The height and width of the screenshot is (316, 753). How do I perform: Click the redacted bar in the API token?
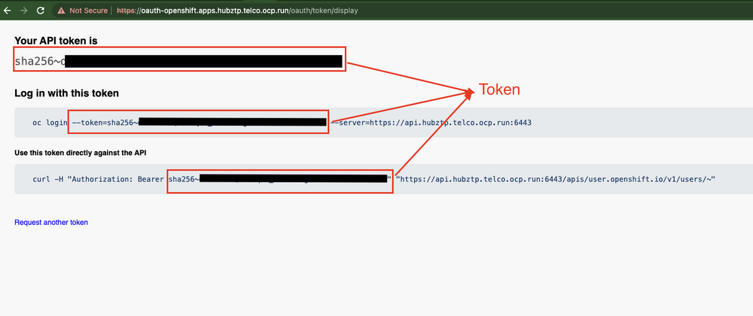pyautogui.click(x=203, y=61)
